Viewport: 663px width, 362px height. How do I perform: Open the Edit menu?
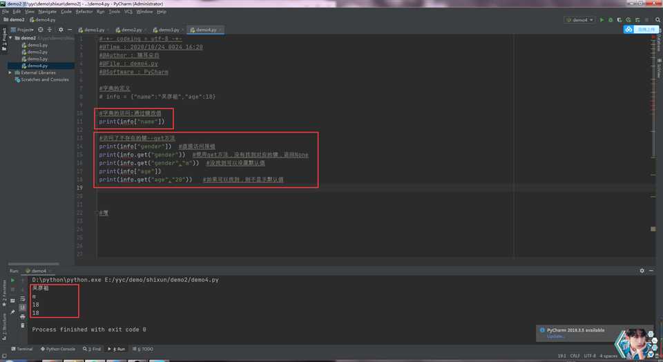(17, 12)
